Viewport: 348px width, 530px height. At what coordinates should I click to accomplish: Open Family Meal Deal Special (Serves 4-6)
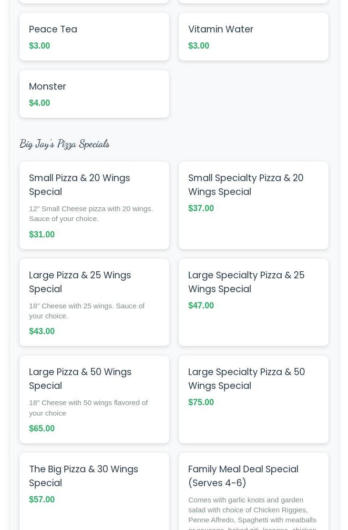click(243, 476)
